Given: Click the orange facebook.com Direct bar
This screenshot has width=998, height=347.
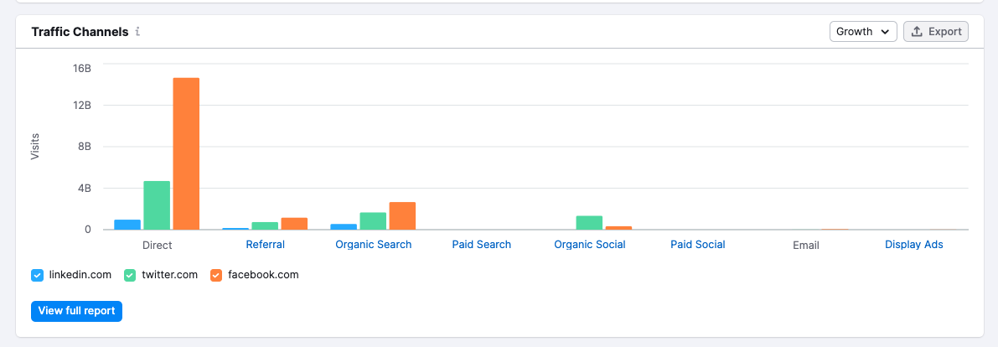Looking at the screenshot, I should pos(186,153).
